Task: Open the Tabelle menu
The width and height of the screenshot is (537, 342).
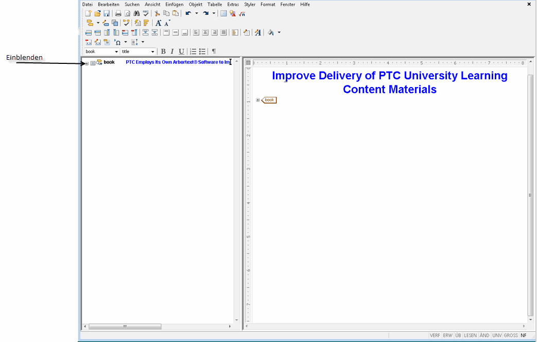Action: tap(215, 5)
